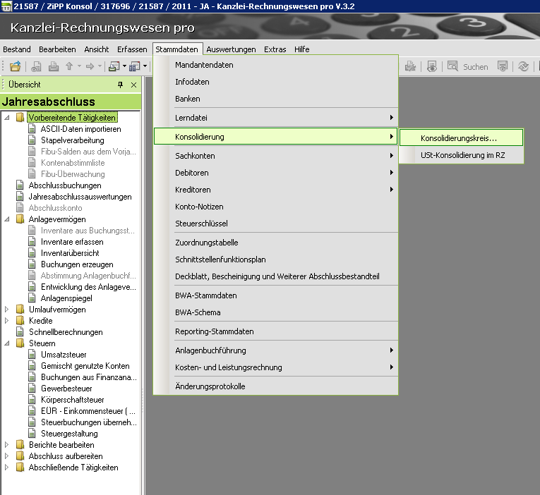Expand the Kredite tree node
The height and width of the screenshot is (495, 540).
tap(6, 320)
